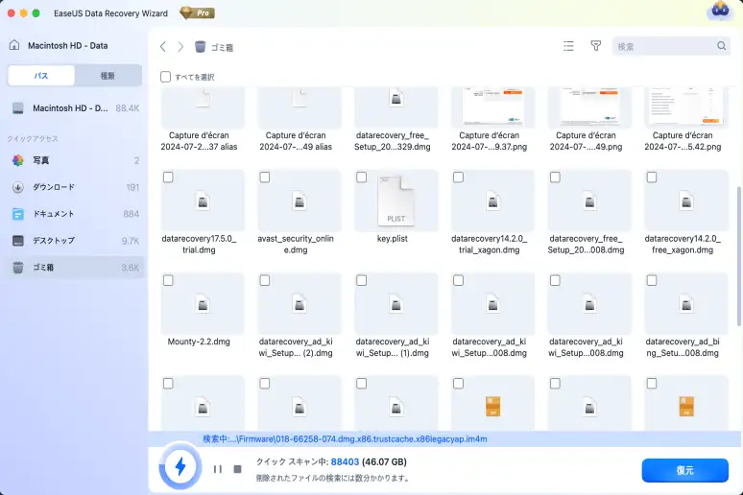The width and height of the screenshot is (743, 495).
Task: Stop the scan
Action: point(237,469)
